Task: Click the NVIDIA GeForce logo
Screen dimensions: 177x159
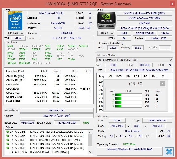Action: pyautogui.click(x=106, y=21)
